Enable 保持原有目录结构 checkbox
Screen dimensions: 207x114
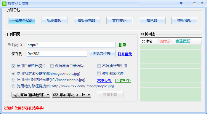tap(52, 66)
